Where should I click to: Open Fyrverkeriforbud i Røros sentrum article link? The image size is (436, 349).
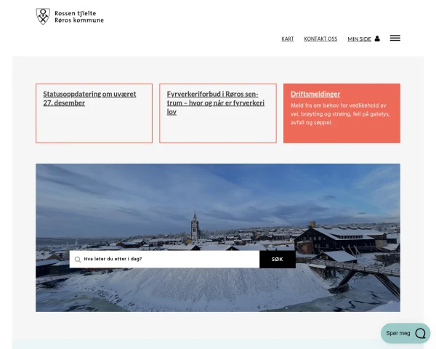[x=216, y=103]
